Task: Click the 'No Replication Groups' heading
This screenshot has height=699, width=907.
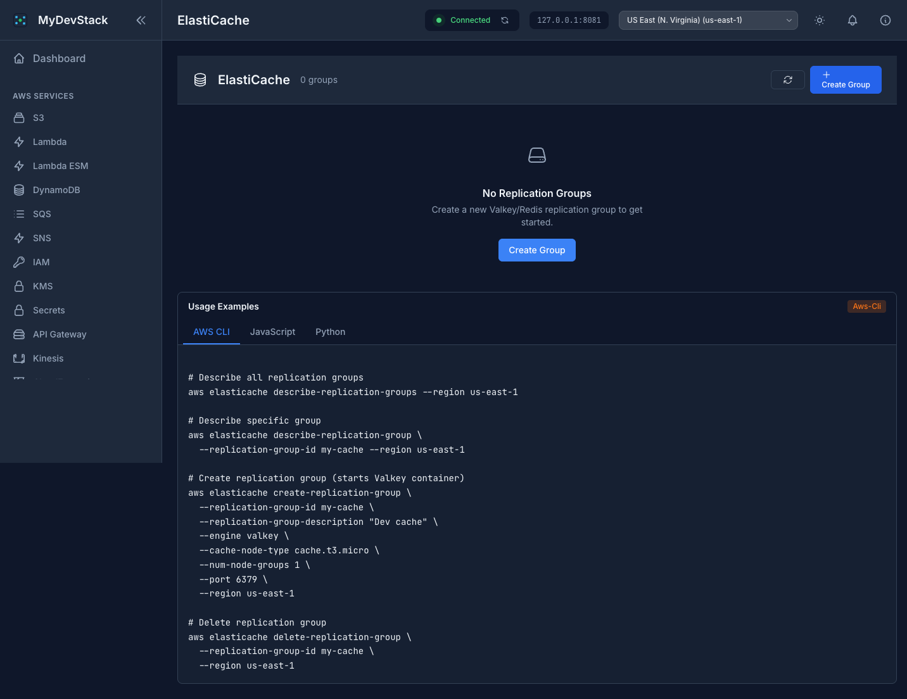Action: [x=537, y=193]
